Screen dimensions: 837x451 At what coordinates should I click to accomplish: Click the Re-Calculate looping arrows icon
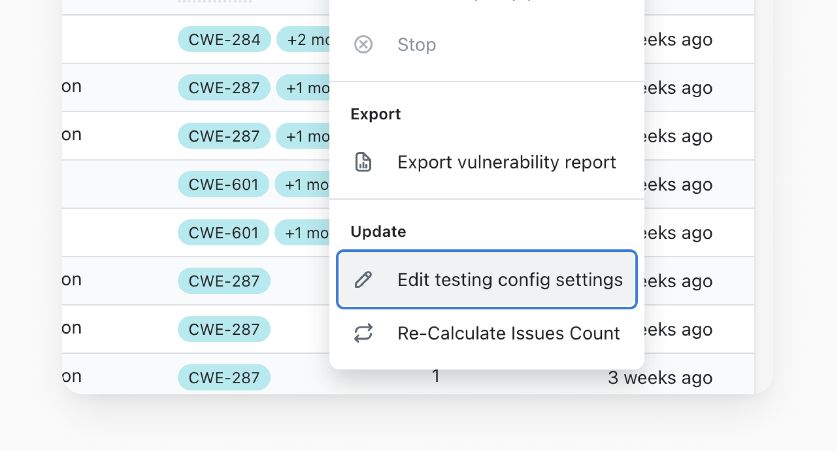click(x=363, y=333)
